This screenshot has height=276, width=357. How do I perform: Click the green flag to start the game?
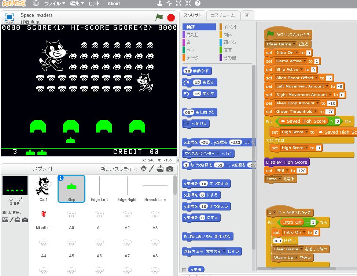[159, 17]
